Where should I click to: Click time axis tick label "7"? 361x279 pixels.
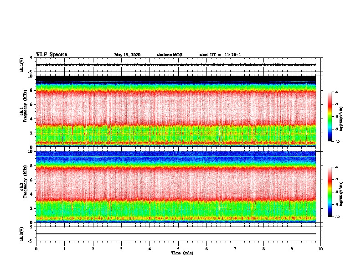coord(235,249)
